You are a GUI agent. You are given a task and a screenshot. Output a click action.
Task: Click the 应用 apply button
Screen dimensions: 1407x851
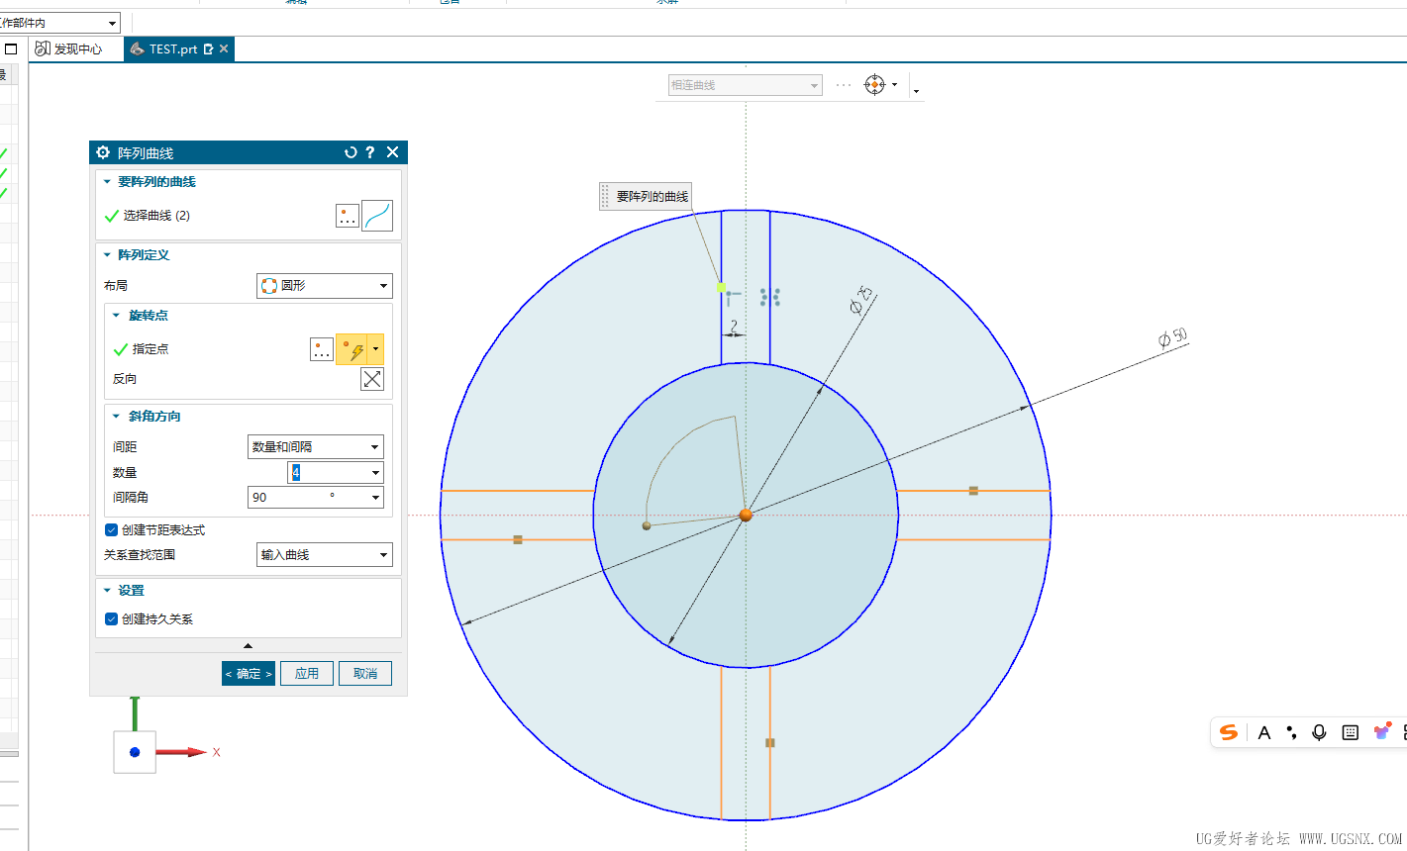tap(307, 674)
